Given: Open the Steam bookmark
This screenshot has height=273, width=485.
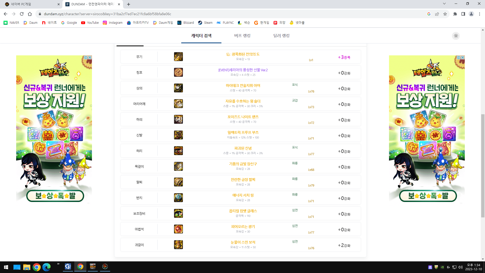Looking at the screenshot, I should coord(205,22).
